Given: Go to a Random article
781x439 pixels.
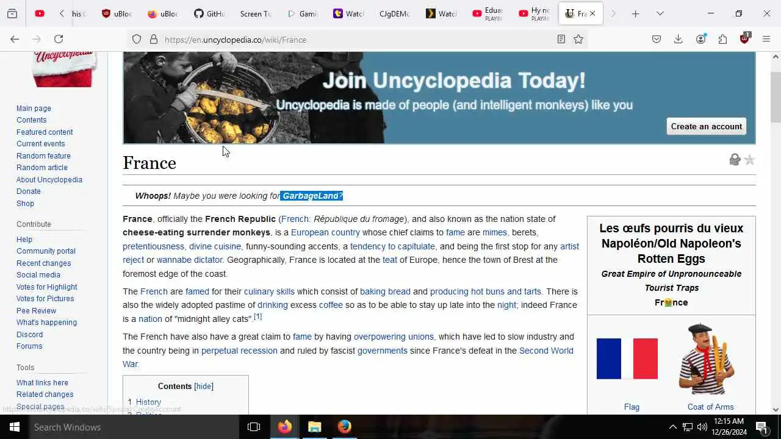Looking at the screenshot, I should coord(42,168).
